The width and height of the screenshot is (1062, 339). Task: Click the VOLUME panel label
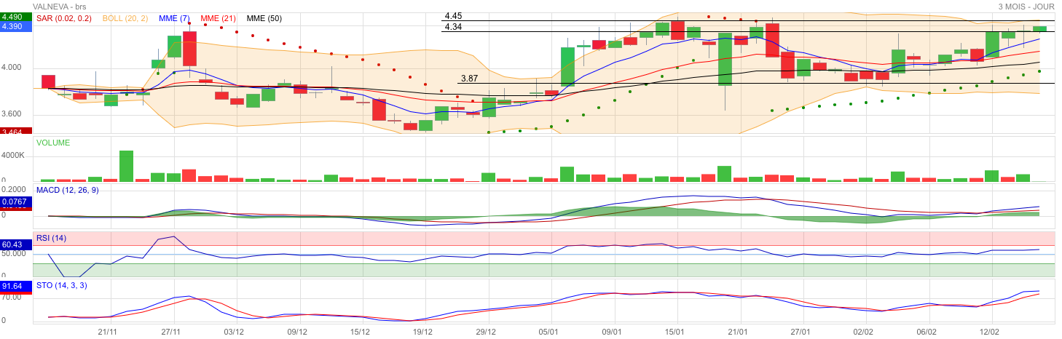click(x=53, y=143)
